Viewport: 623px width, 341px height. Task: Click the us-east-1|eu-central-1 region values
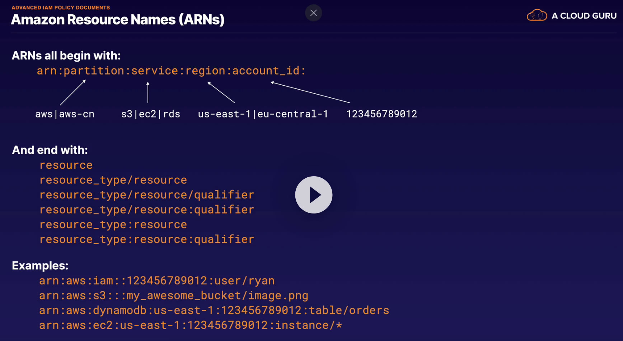[263, 114]
